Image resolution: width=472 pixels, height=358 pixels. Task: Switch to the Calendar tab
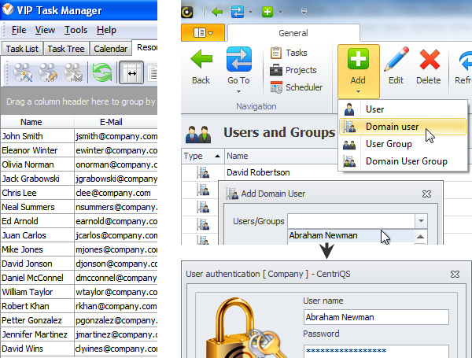[110, 49]
